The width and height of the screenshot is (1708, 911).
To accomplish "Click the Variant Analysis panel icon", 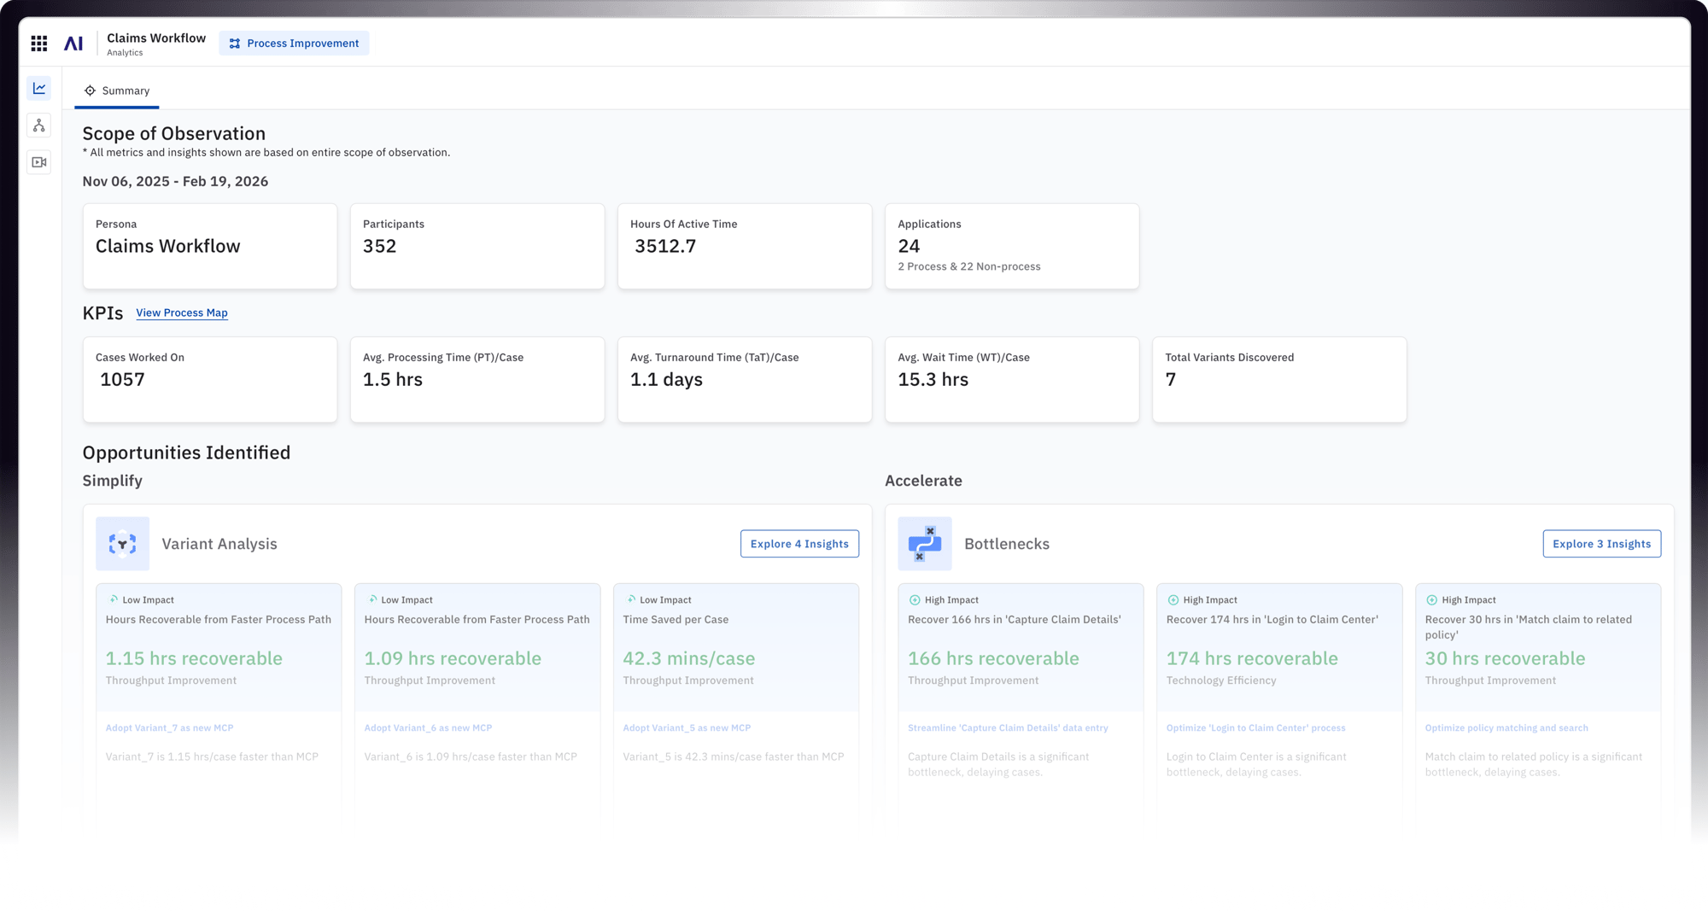I will tap(122, 543).
